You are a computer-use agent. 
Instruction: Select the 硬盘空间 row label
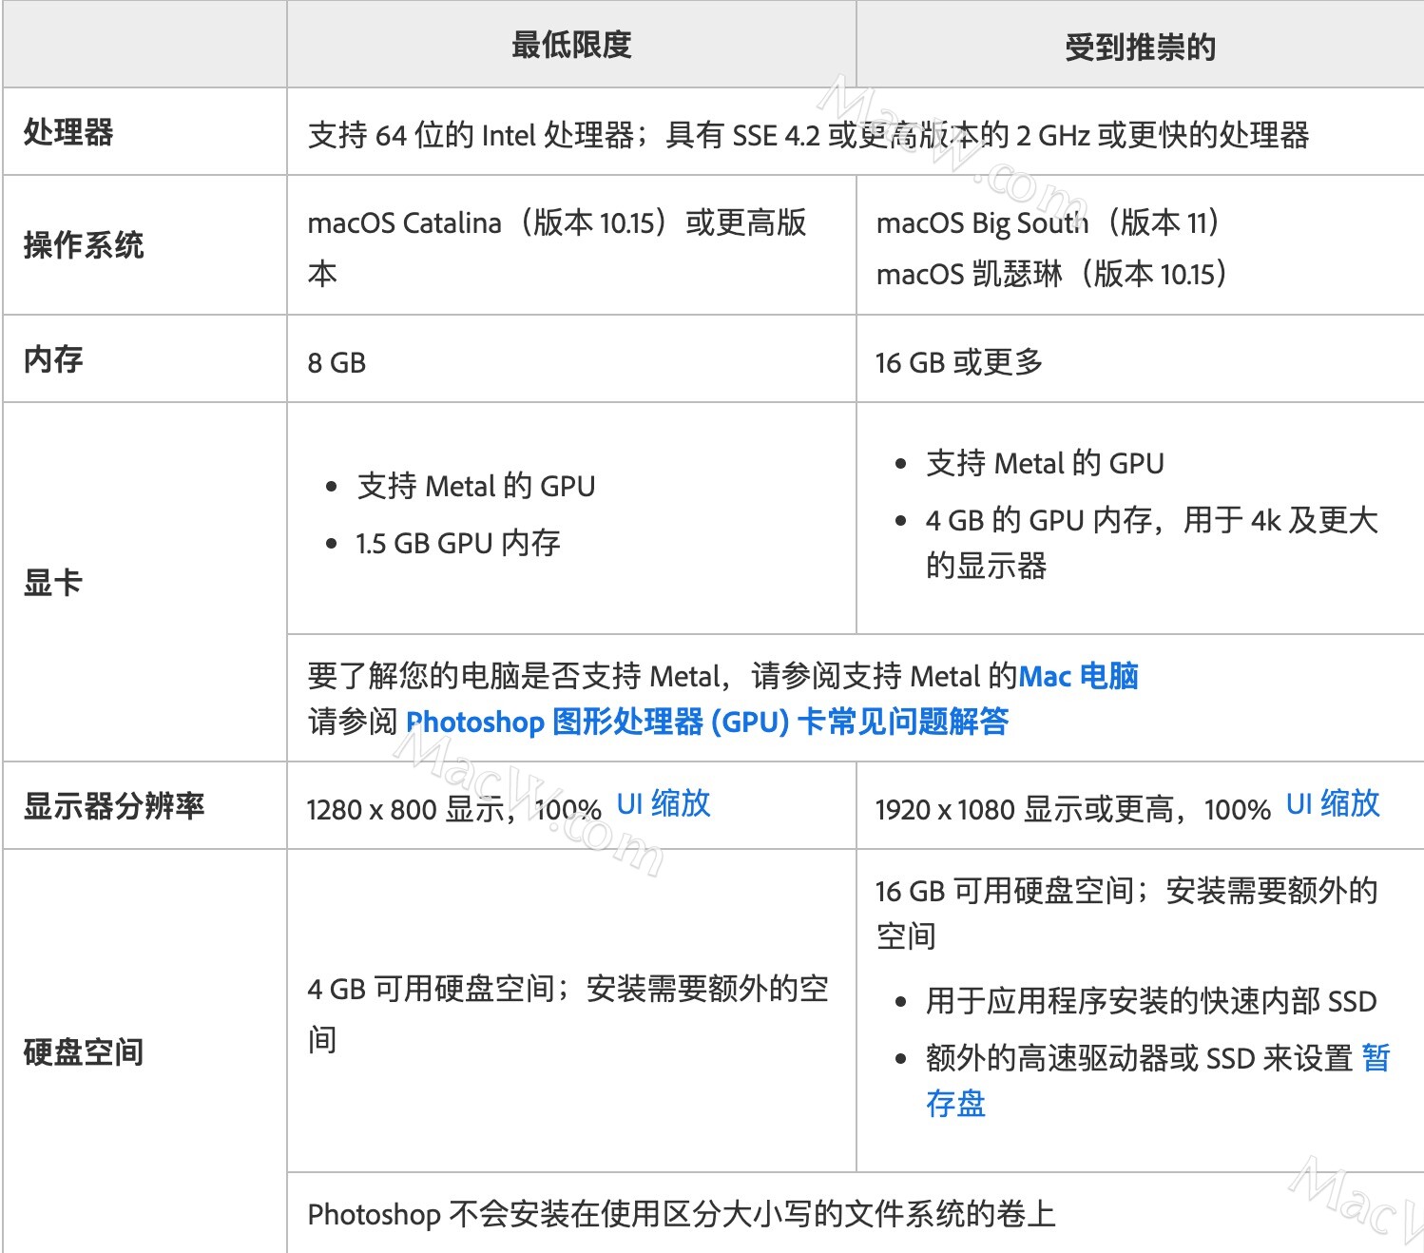[84, 1051]
